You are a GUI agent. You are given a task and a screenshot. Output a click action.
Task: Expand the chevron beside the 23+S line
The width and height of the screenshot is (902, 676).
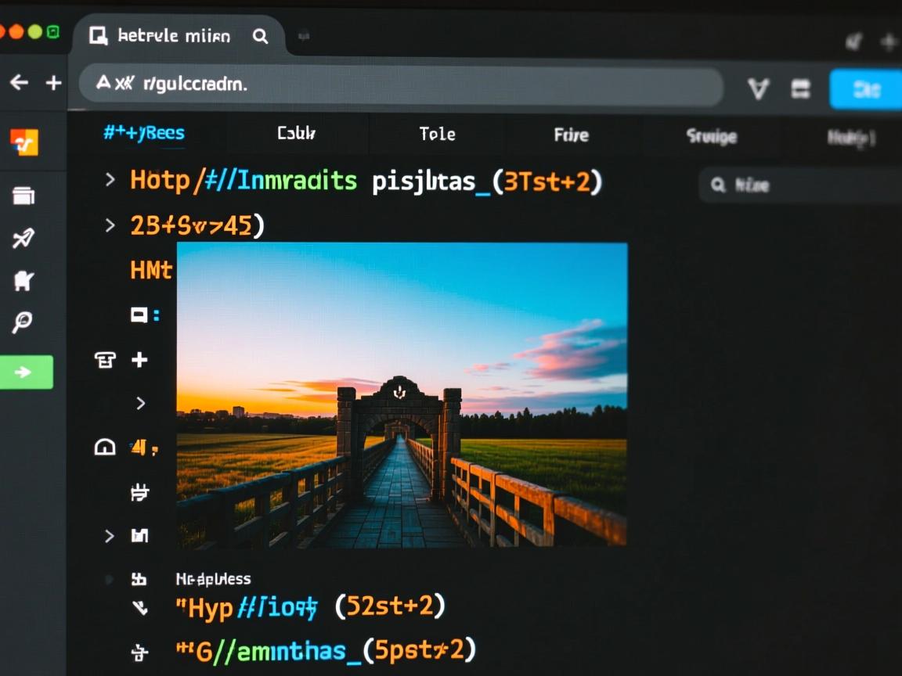coord(109,225)
